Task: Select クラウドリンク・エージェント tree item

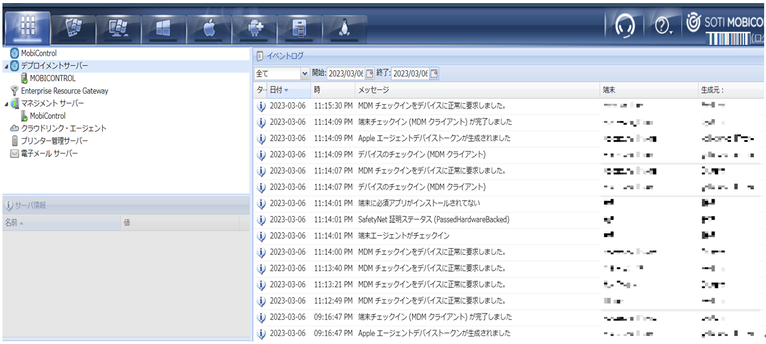Action: click(x=64, y=128)
